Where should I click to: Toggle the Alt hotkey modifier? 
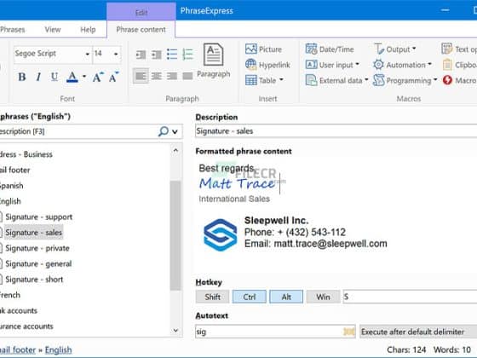[286, 297]
